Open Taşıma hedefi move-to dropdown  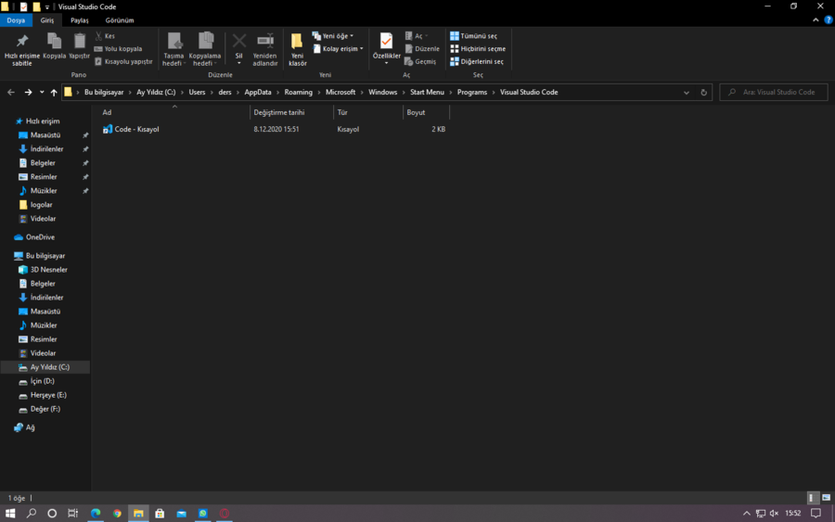(x=173, y=49)
